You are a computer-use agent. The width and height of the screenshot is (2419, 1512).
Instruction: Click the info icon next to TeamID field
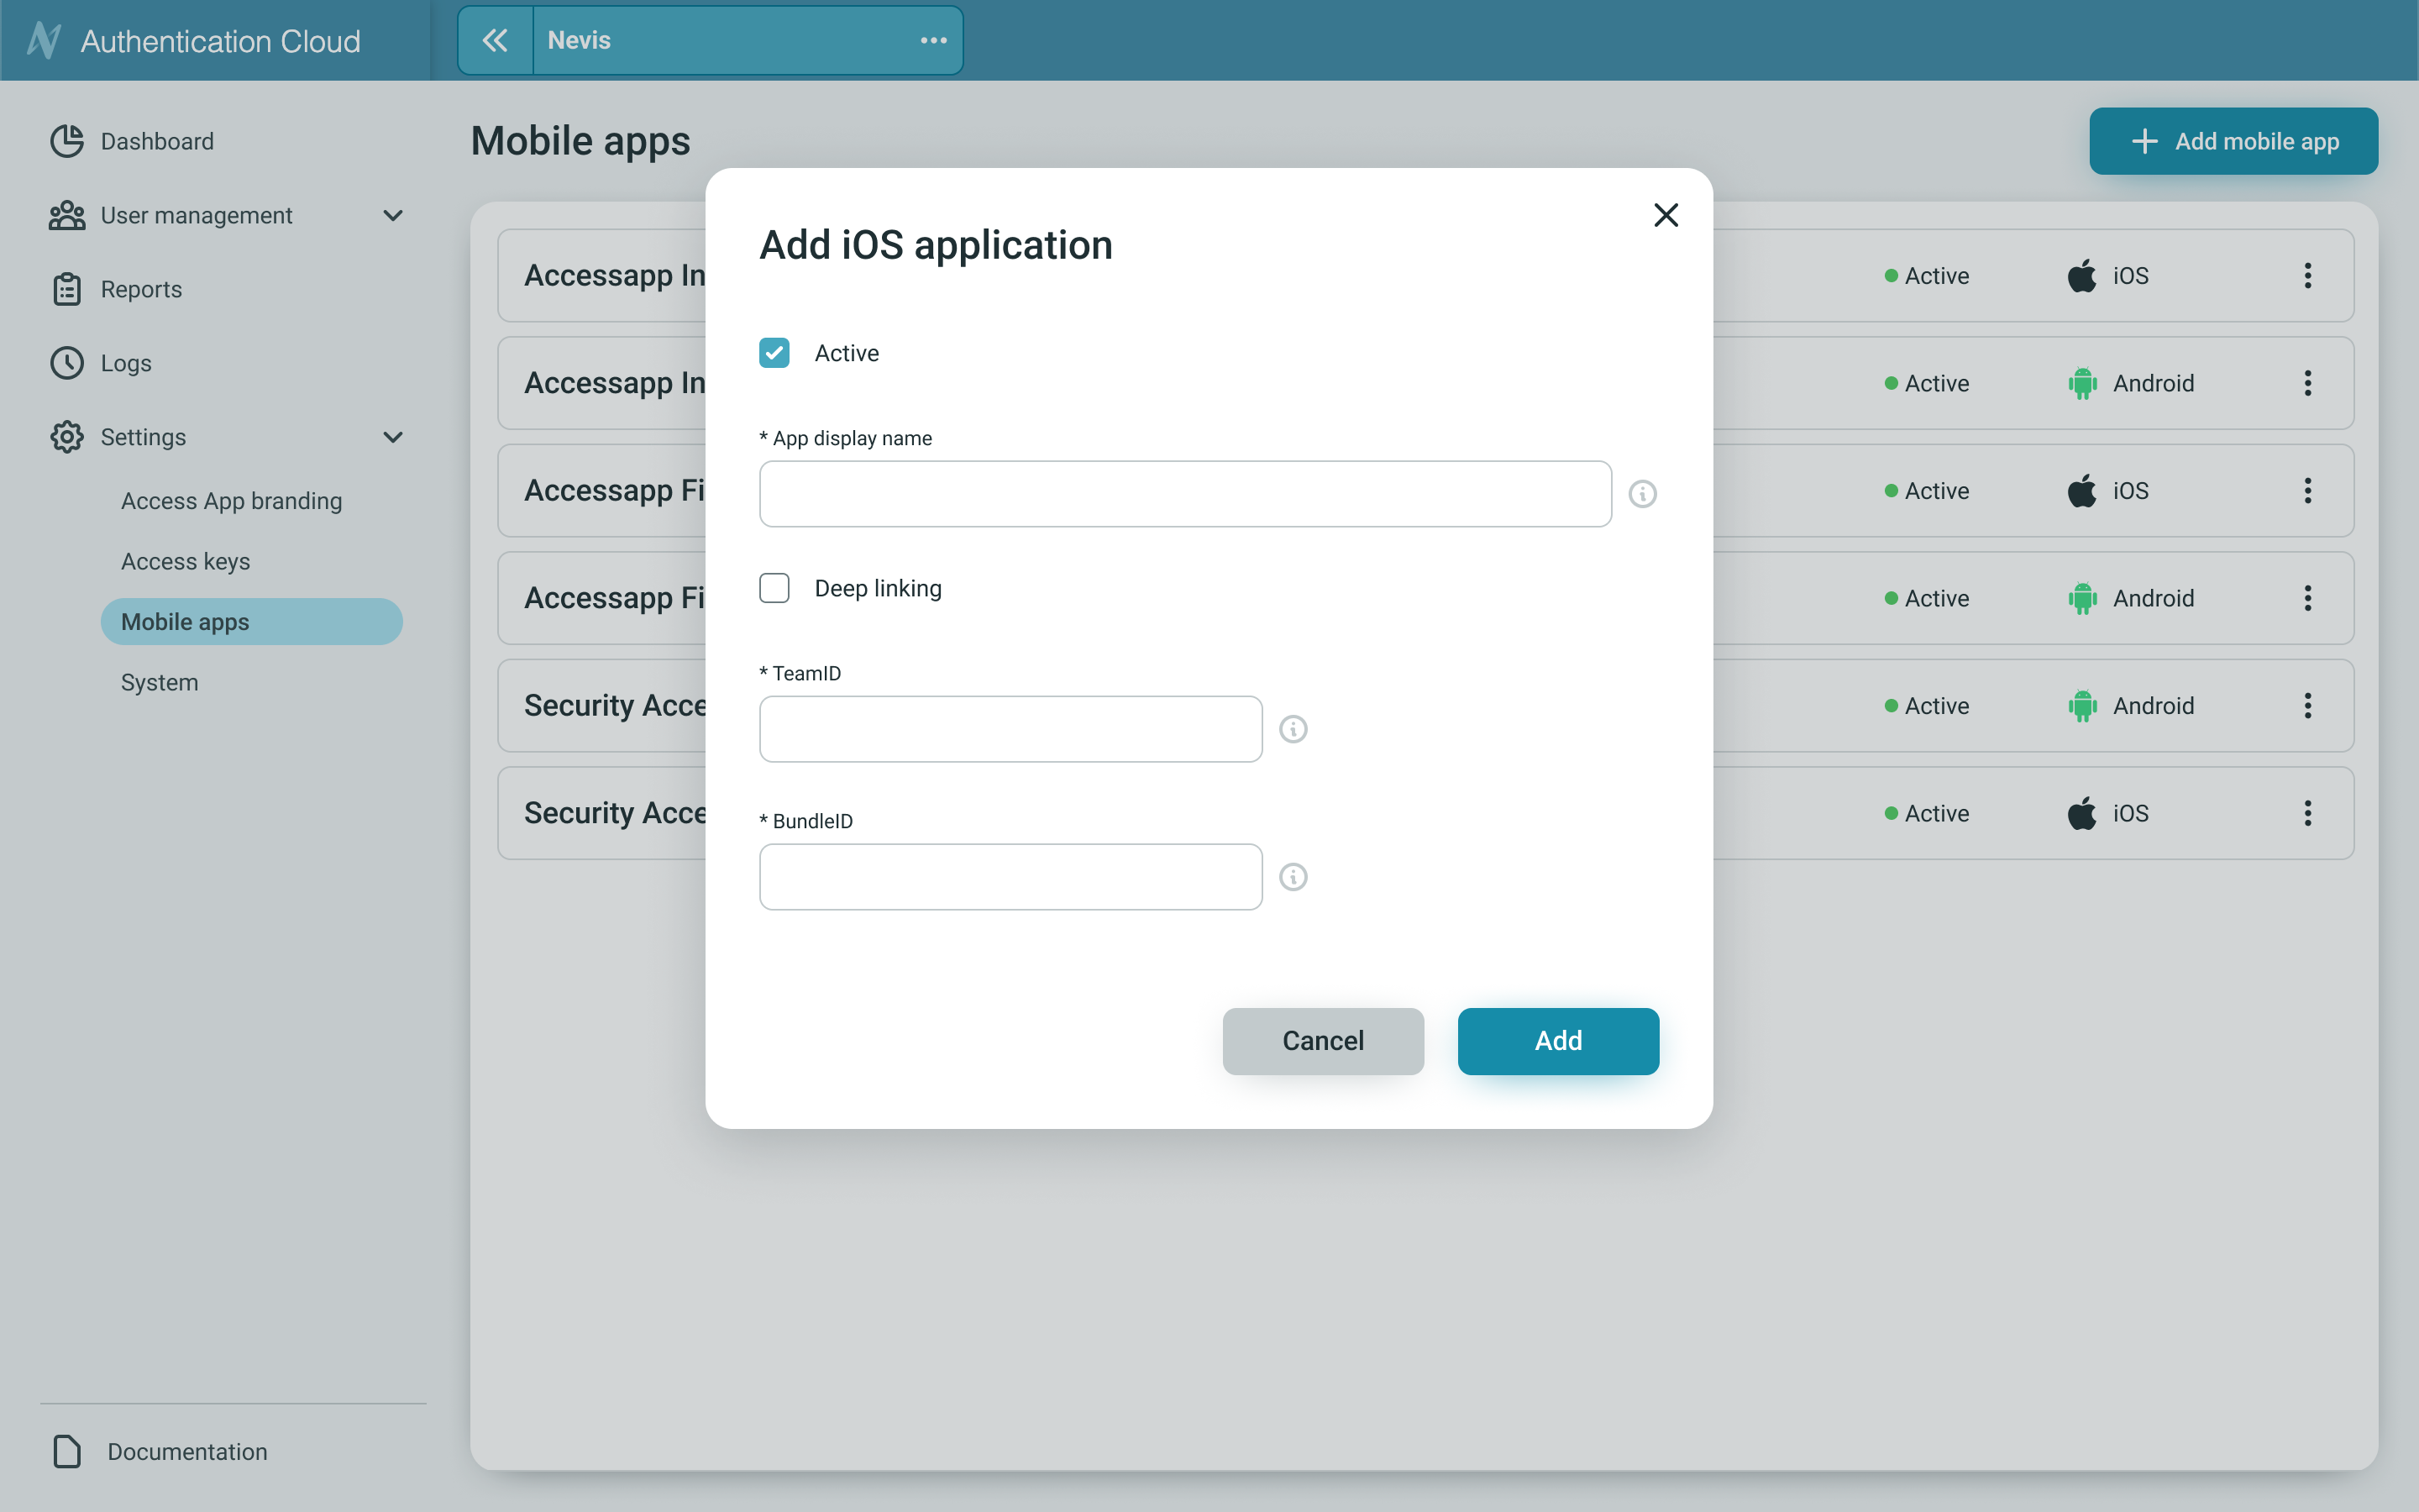click(1293, 729)
